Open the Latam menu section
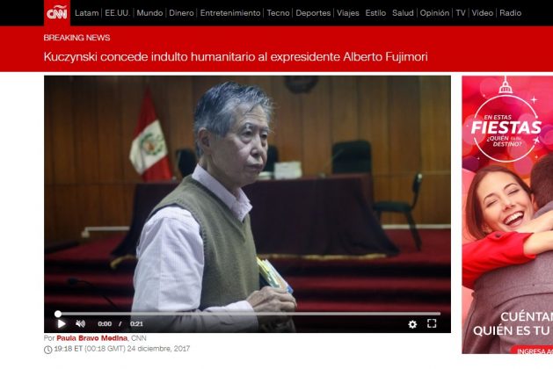This screenshot has width=553, height=369. tap(87, 13)
